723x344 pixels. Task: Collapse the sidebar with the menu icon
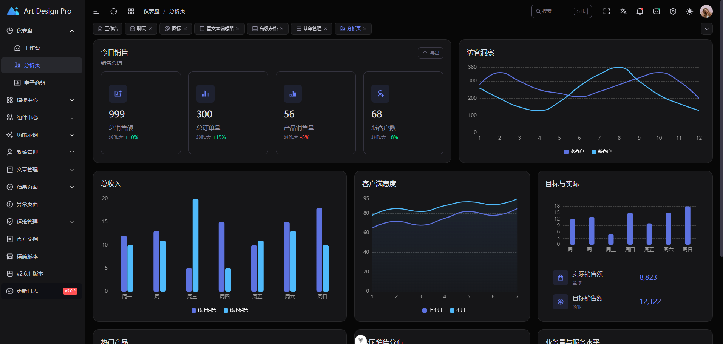coord(96,11)
